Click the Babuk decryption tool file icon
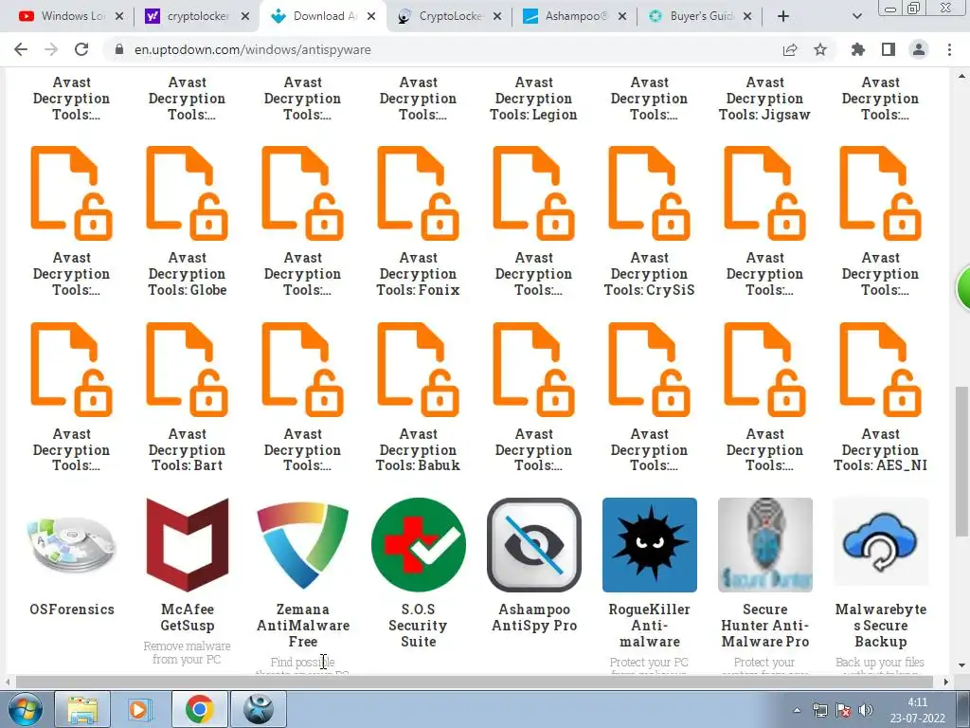 (x=419, y=369)
